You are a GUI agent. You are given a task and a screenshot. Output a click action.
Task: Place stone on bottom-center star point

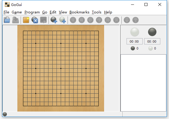61,94
